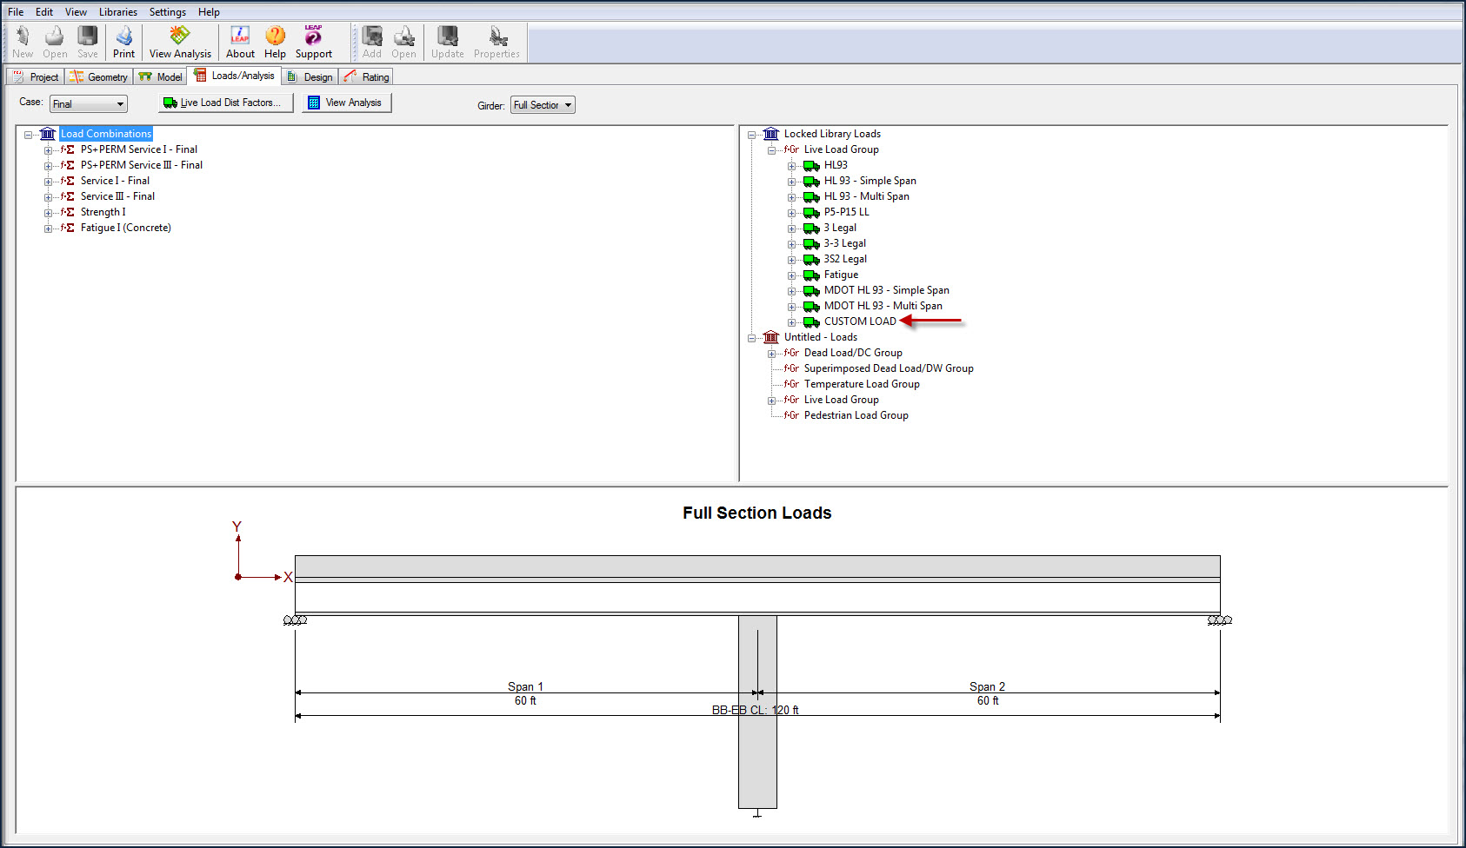Screen dimensions: 1466x848
Task: Expand the CUSTOM LOAD node
Action: [x=792, y=322]
